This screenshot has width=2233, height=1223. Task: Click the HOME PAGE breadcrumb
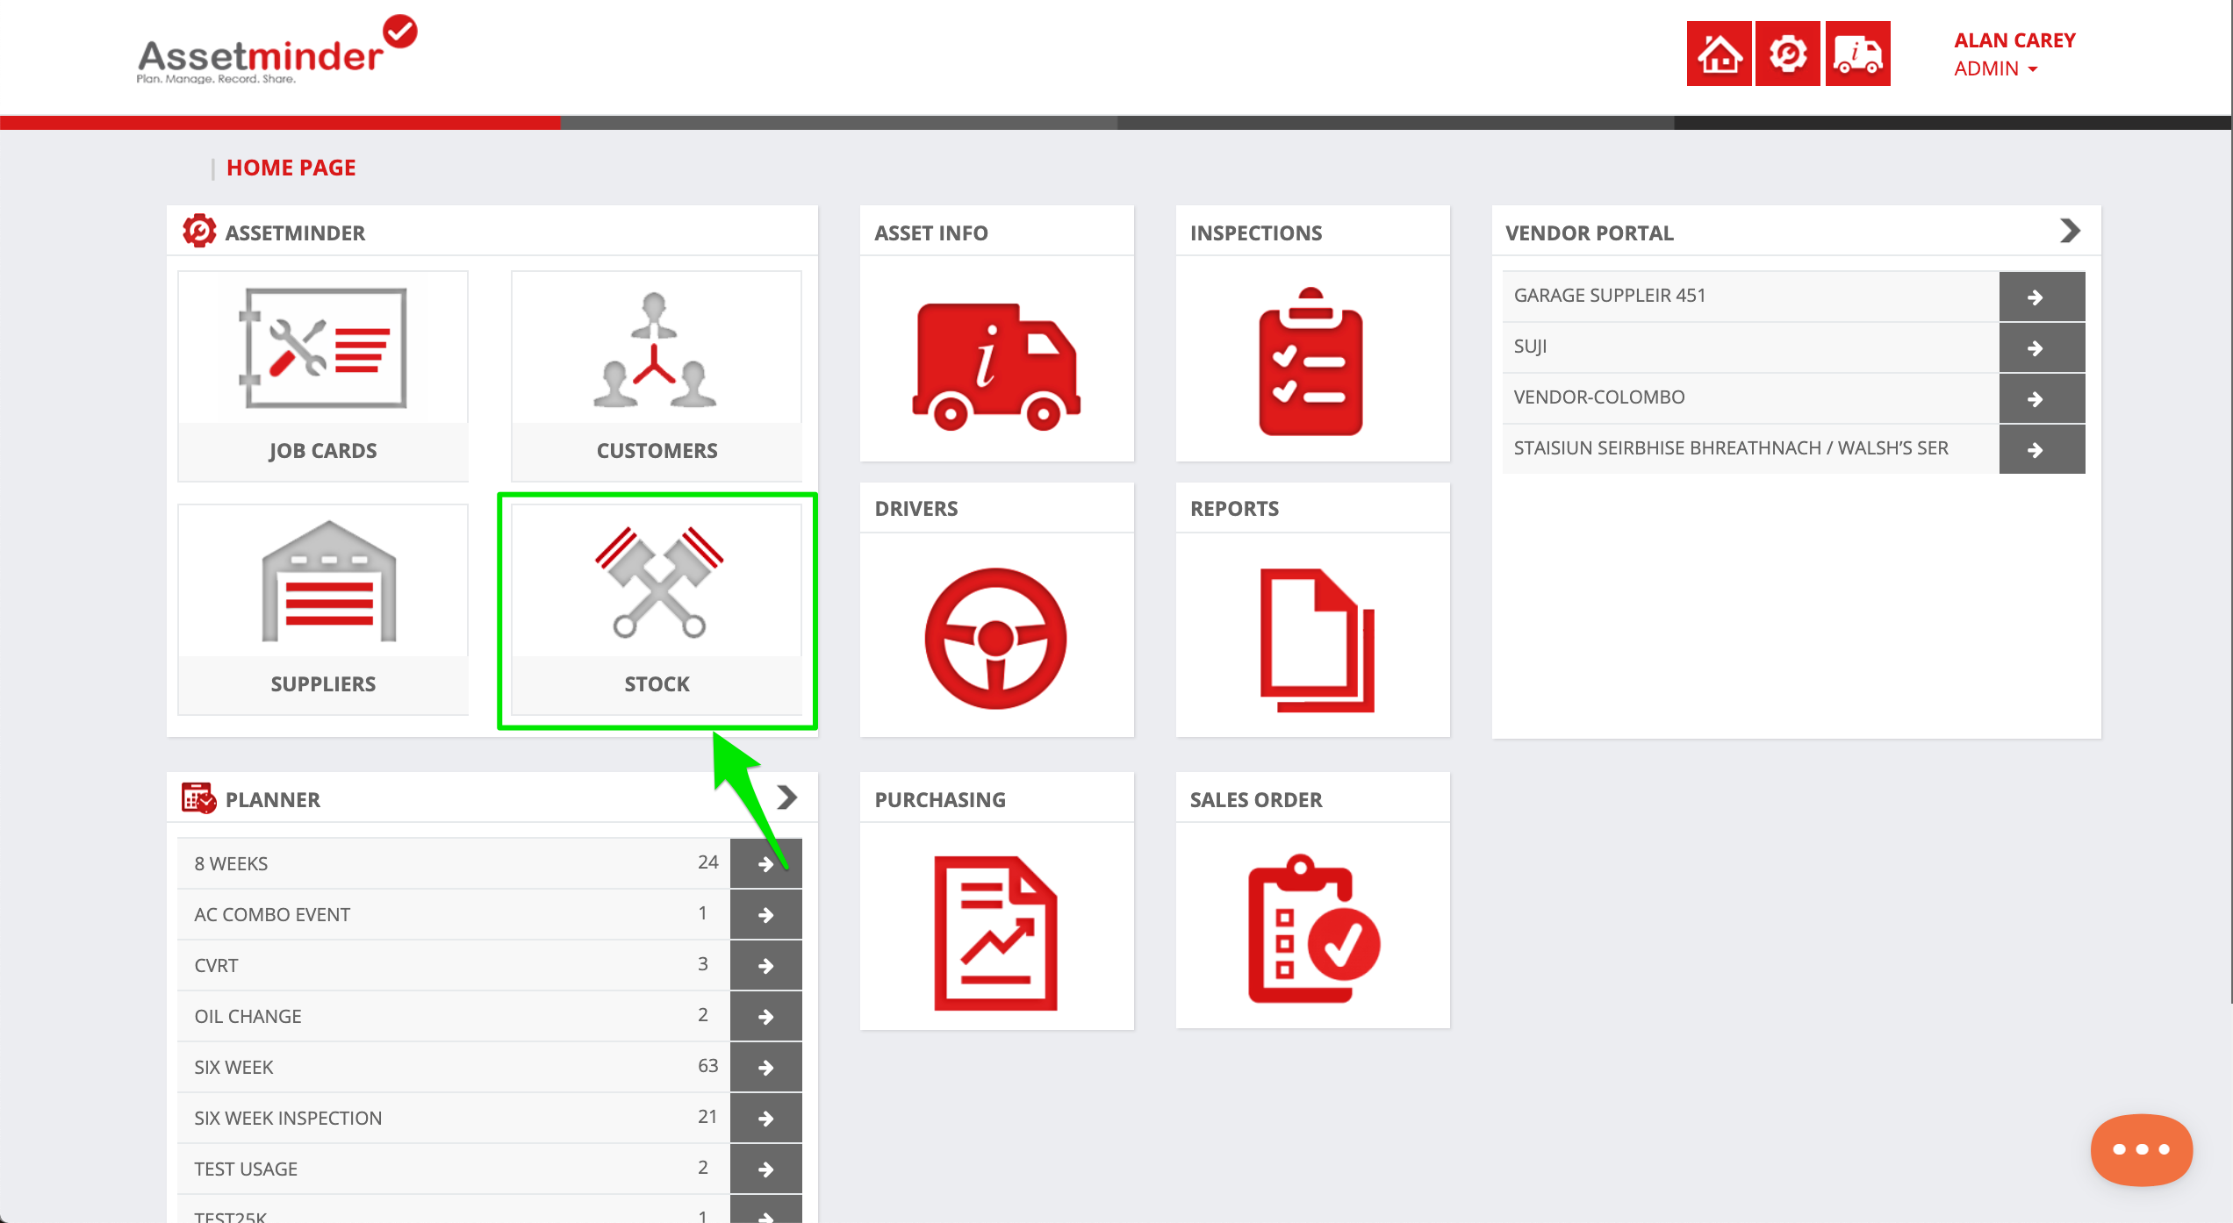tap(291, 167)
